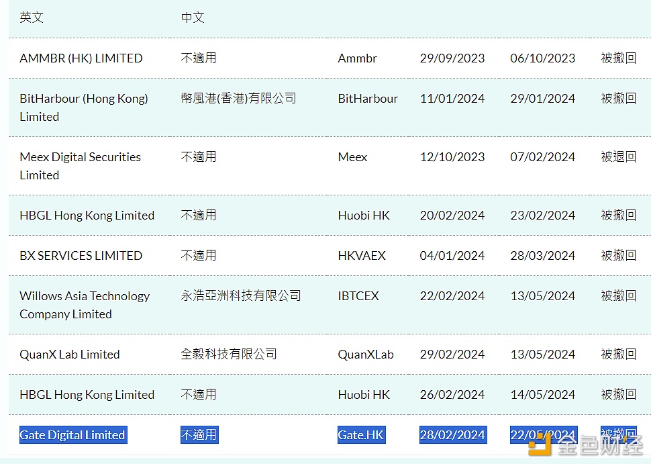Click date 29/01/2024
The height and width of the screenshot is (464, 651).
pos(543,99)
